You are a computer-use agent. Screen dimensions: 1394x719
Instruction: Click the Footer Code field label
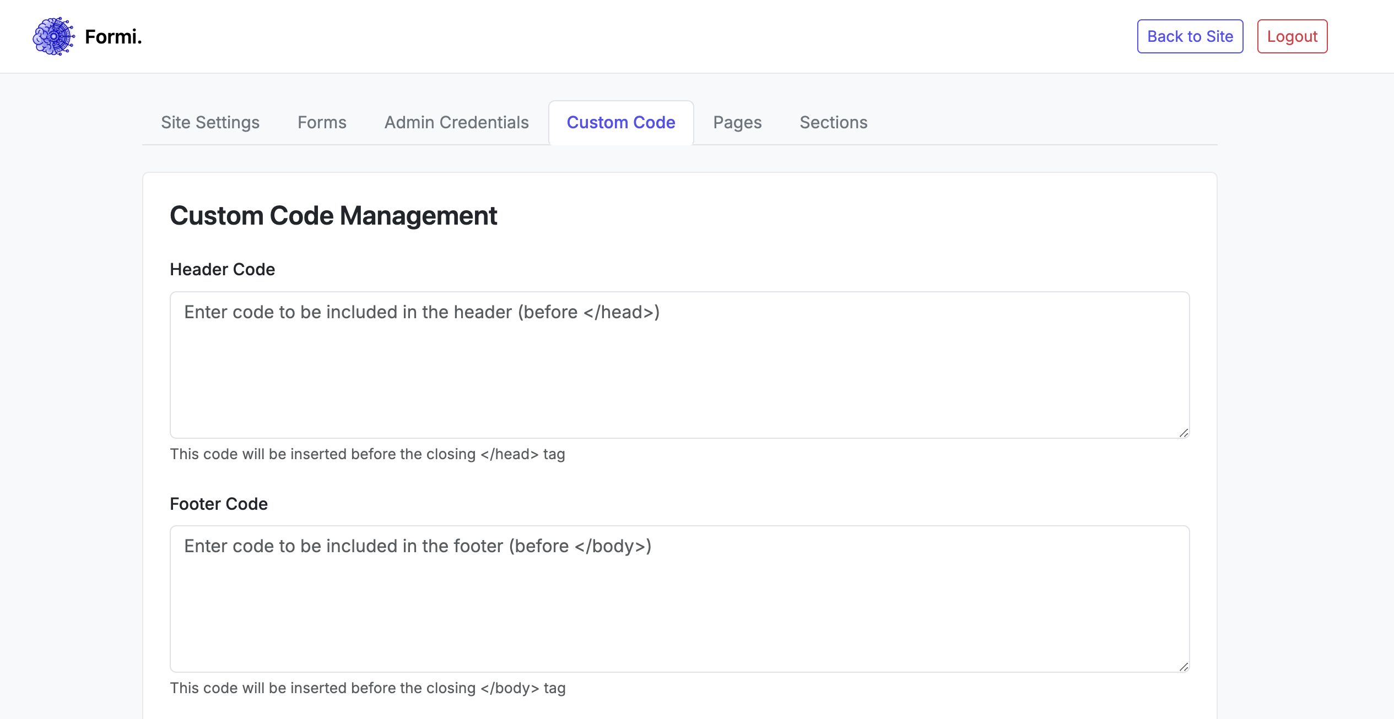click(218, 504)
